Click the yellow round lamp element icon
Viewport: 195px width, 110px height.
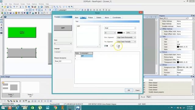[16, 13]
